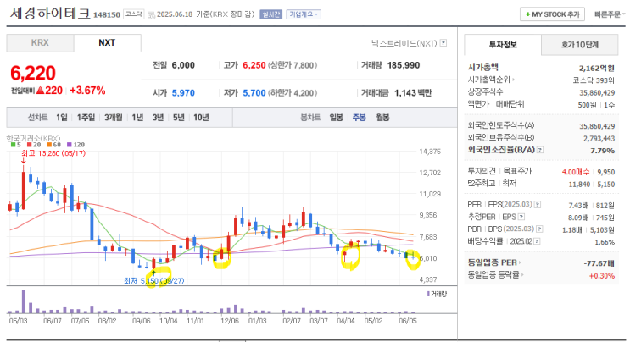Click the 외국인소진율 value 7.79%
The image size is (630, 342).
pos(602,151)
